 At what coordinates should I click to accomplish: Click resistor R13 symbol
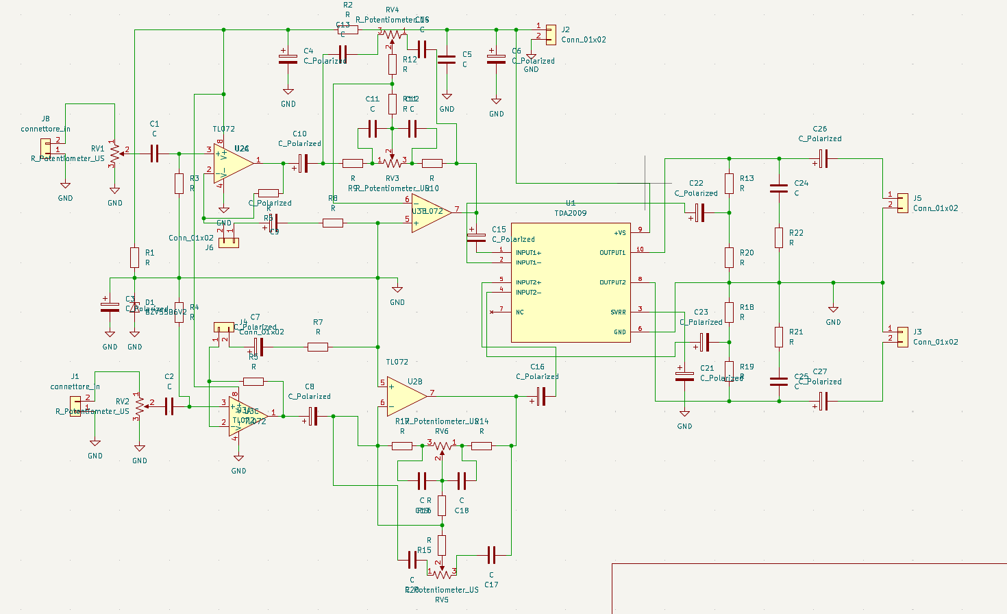730,184
